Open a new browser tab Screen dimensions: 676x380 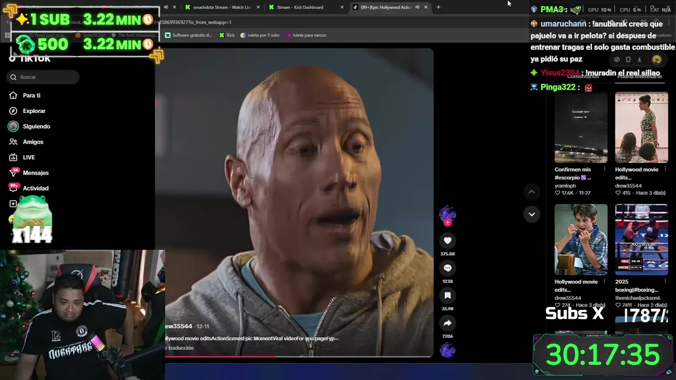click(438, 7)
